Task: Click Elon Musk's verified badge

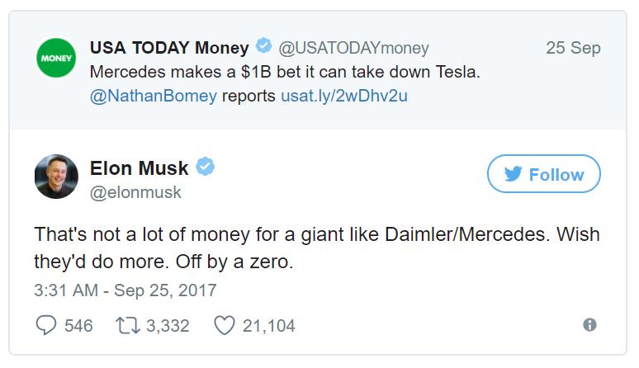Action: click(206, 168)
